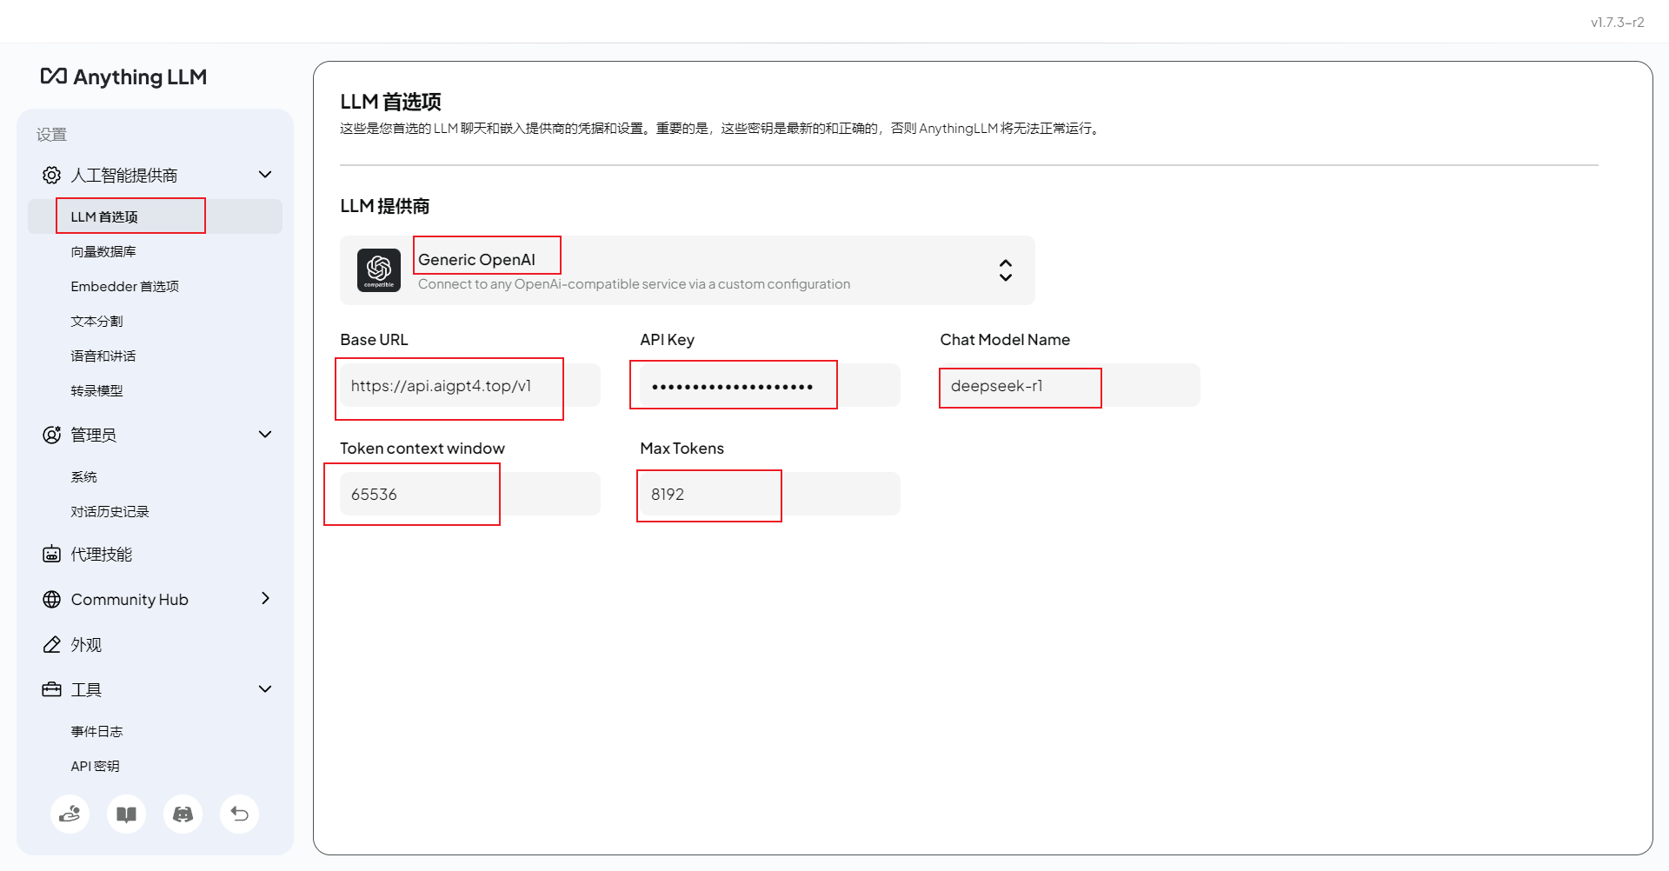This screenshot has height=871, width=1669.
Task: Click the Chat Model Name label
Action: point(1005,340)
